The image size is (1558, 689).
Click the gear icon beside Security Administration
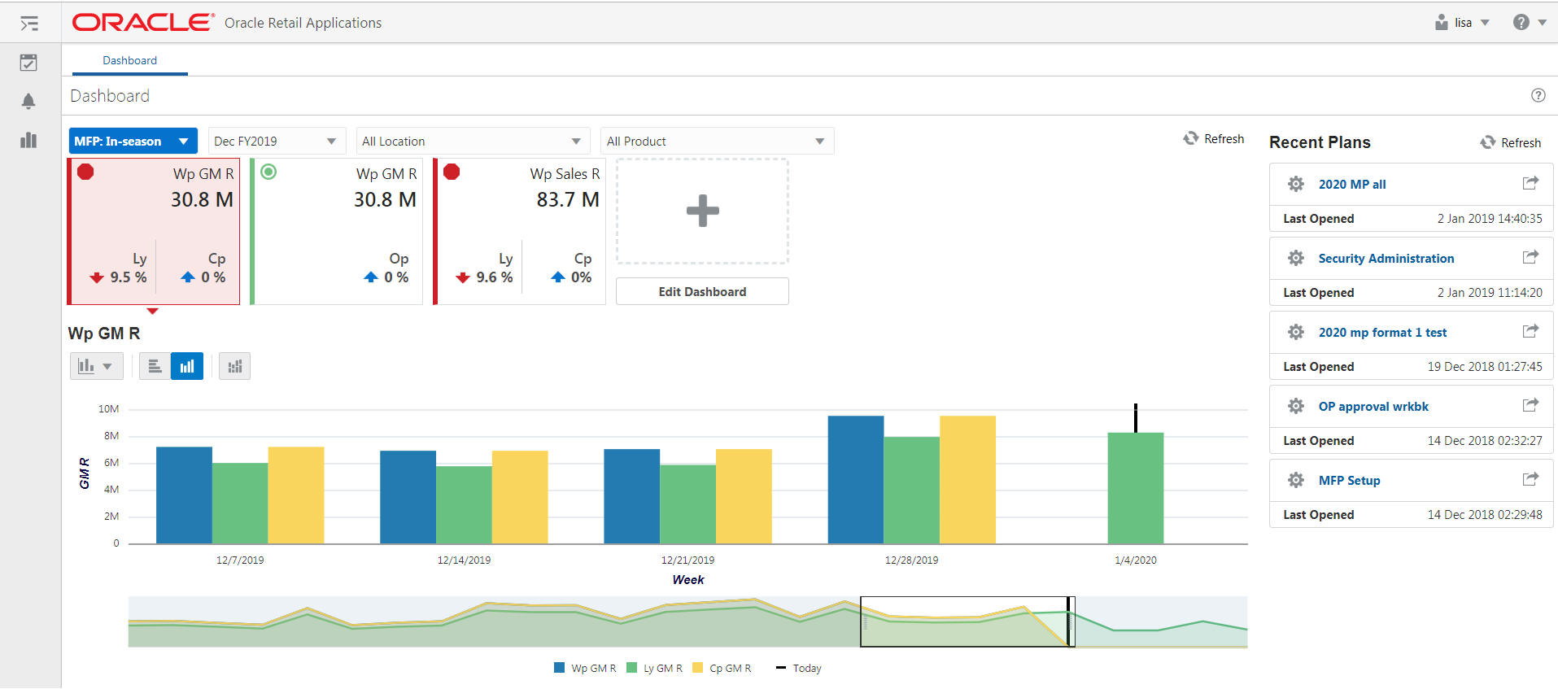1296,258
